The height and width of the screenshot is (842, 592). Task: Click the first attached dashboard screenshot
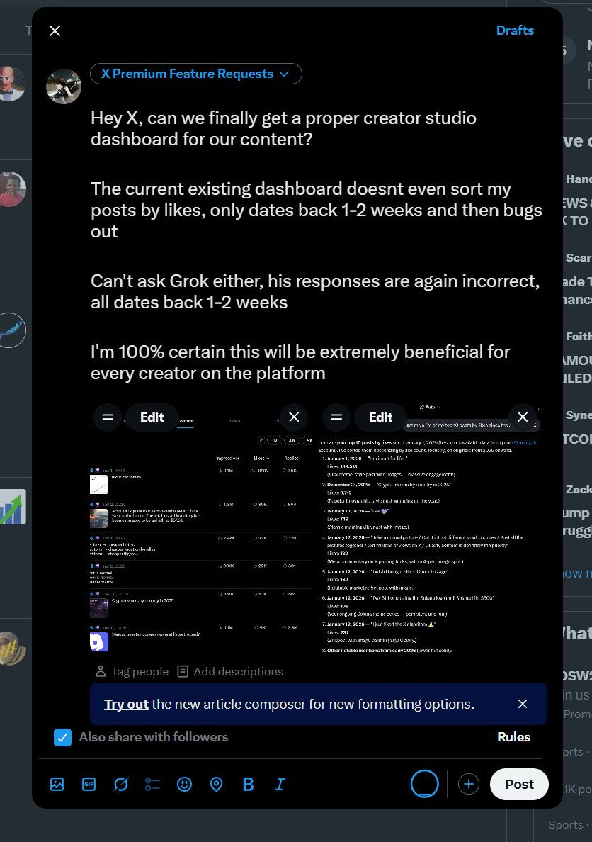[x=200, y=529]
